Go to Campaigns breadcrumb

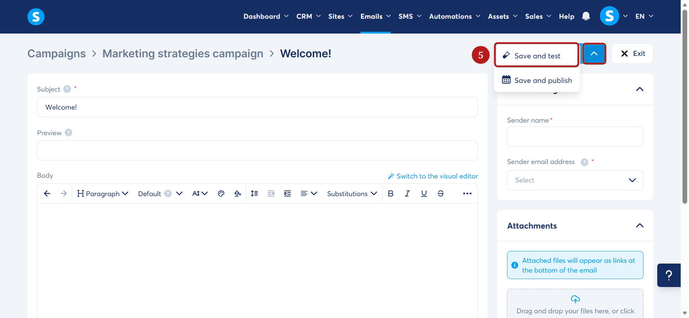57,54
